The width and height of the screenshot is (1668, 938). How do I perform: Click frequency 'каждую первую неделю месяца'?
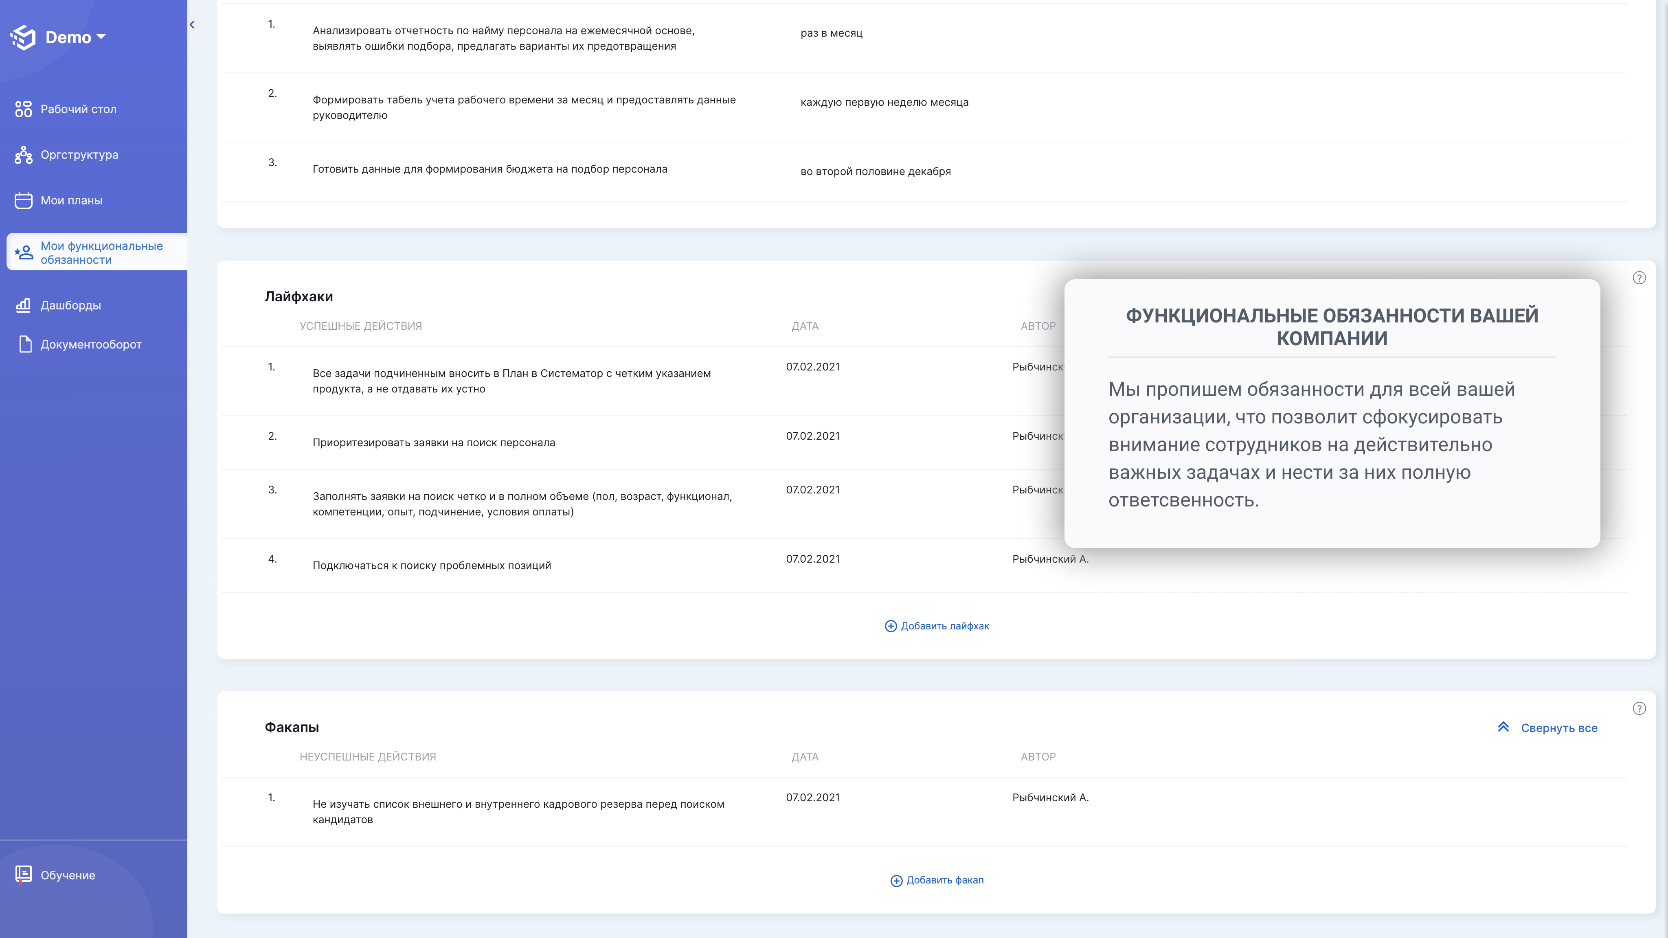pos(884,102)
